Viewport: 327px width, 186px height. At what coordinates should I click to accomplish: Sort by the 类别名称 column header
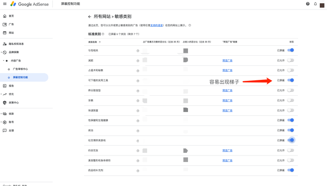93,42
